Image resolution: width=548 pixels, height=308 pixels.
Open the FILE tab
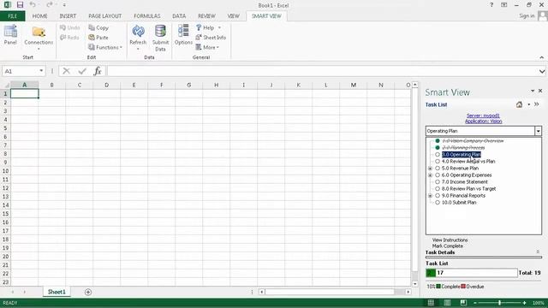13,16
